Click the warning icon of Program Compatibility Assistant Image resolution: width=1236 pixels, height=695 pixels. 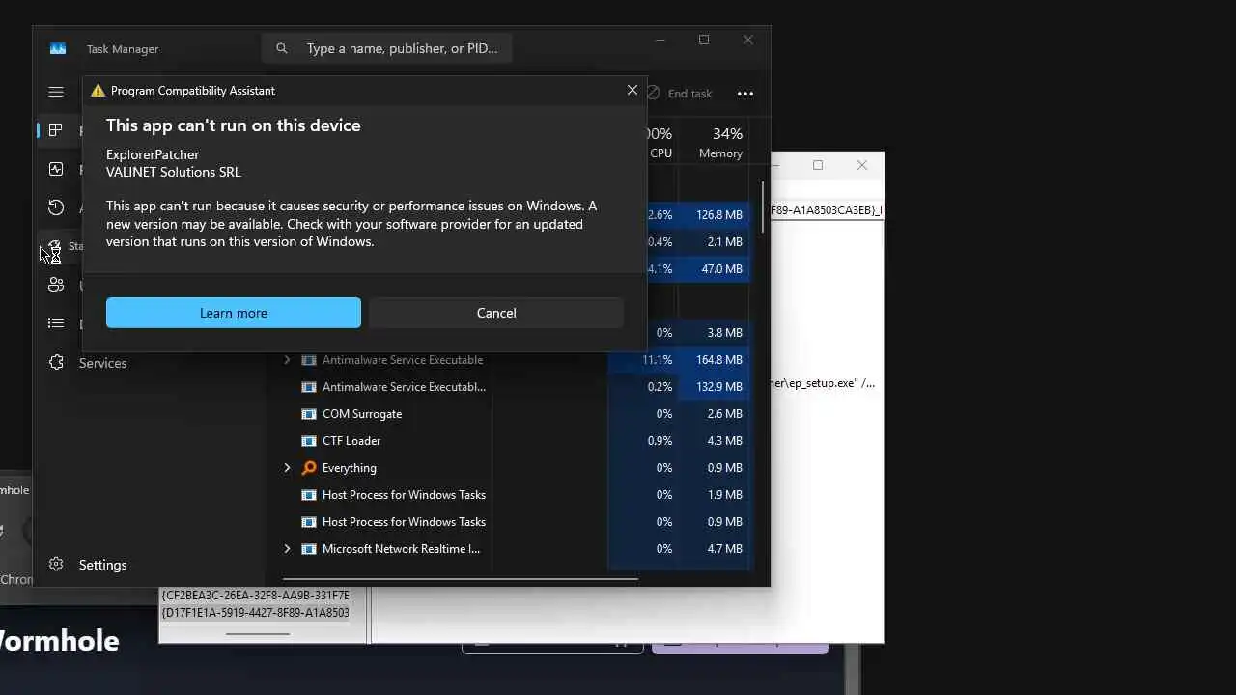tap(98, 91)
